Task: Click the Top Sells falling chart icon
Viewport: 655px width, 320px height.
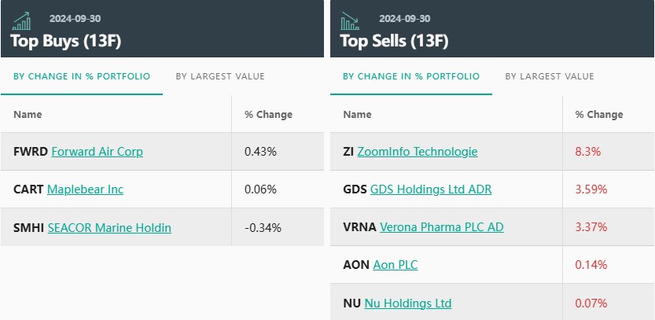Action: coord(351,20)
